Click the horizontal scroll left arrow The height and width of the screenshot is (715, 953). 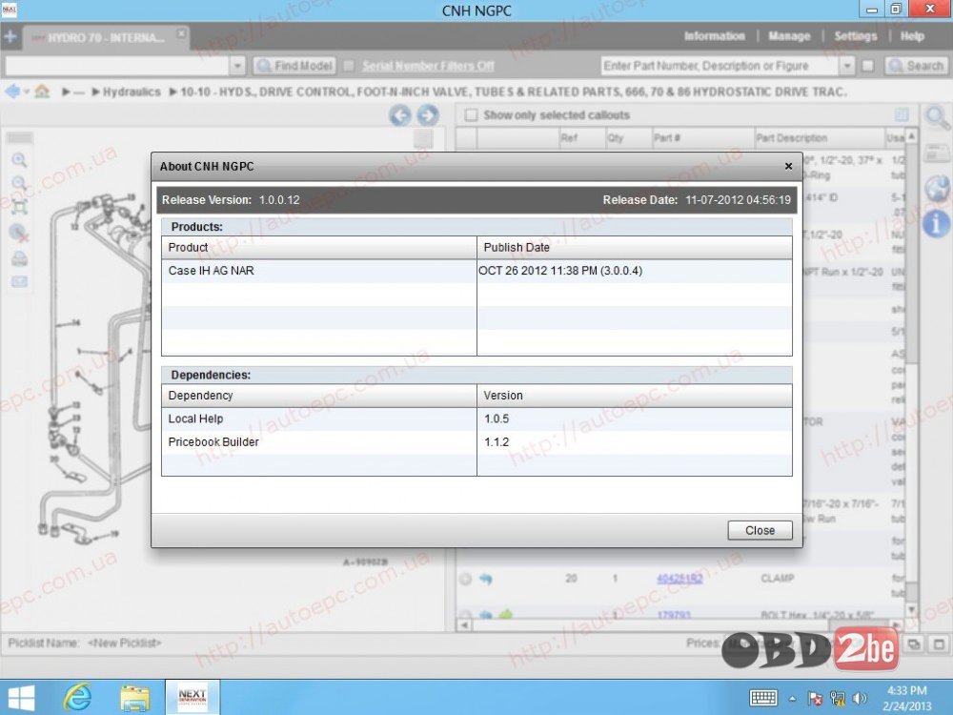coord(463,625)
